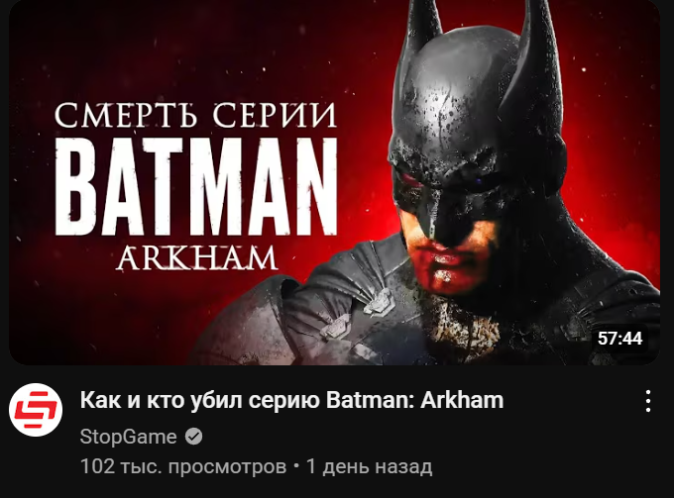
Task: Click the 102 тыс. просмотров view count
Action: point(183,466)
